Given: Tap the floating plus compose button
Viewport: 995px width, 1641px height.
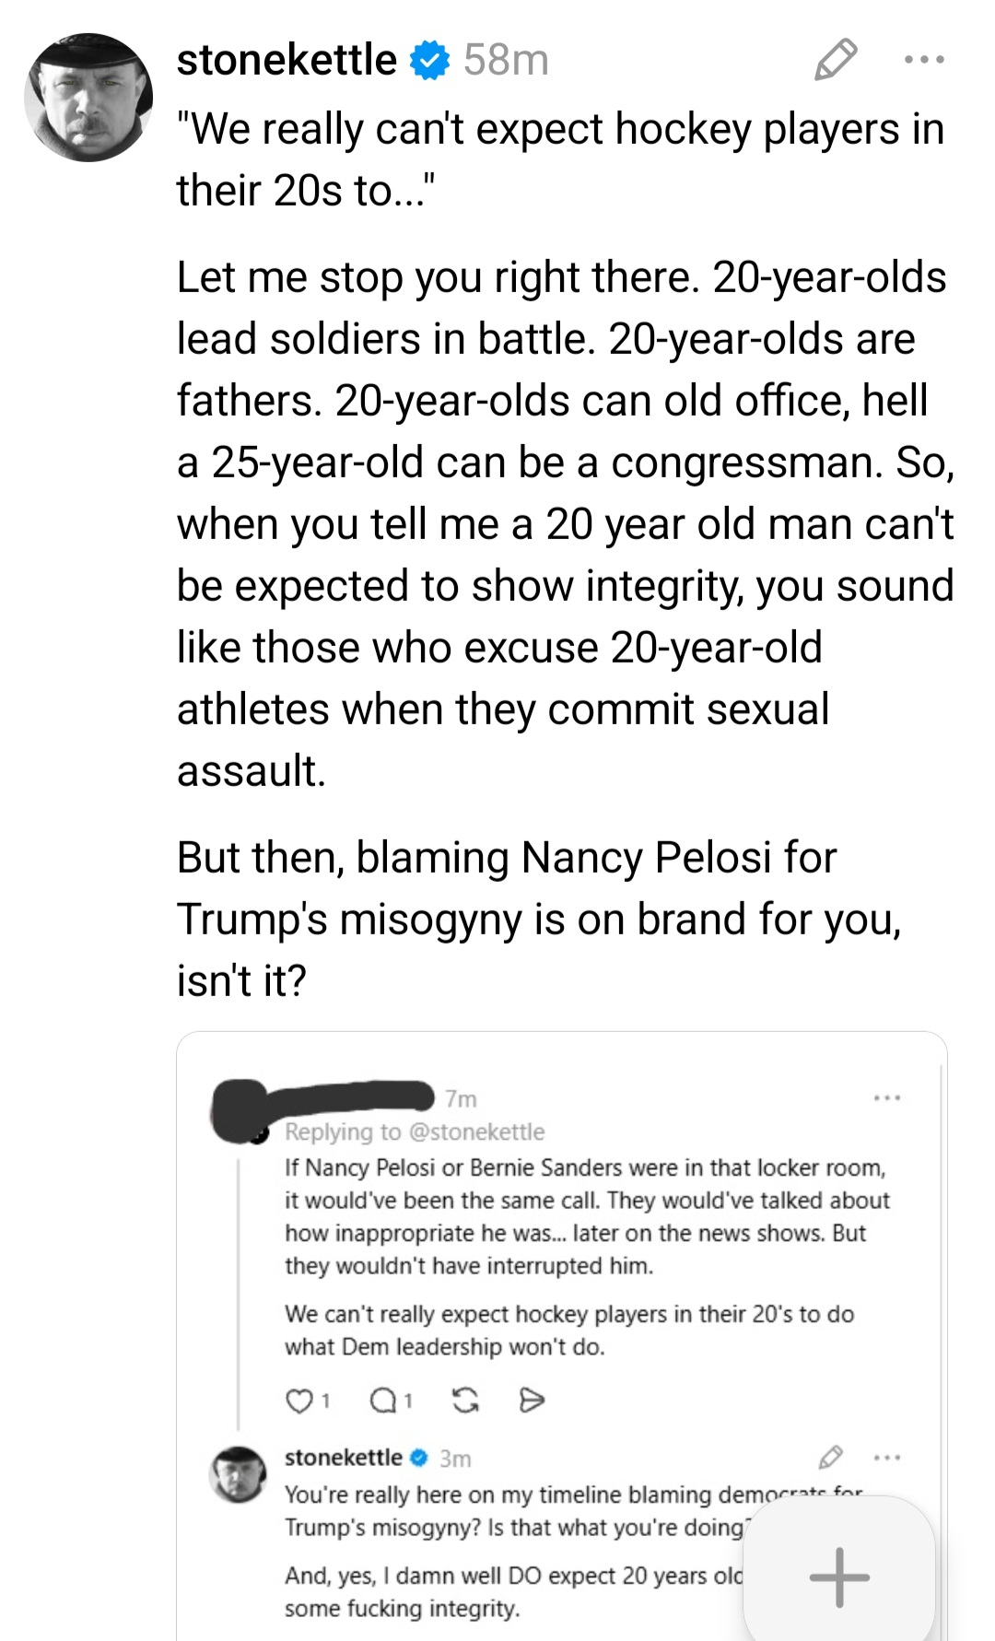Looking at the screenshot, I should point(839,1577).
